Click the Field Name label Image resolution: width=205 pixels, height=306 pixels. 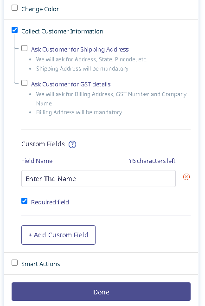[x=37, y=161]
